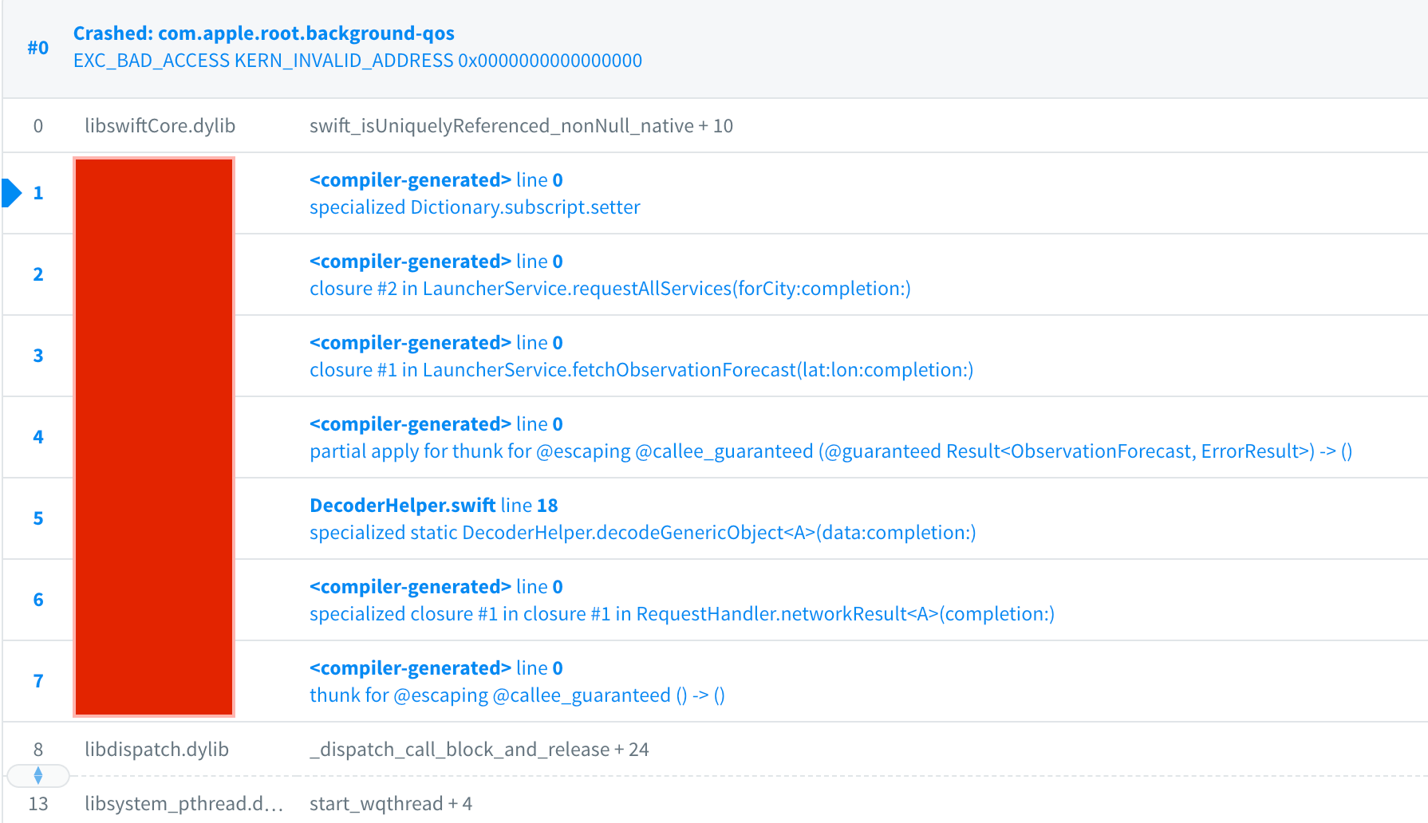This screenshot has width=1428, height=823.
Task: Open DecoderHelper.swift line 18 link
Action: click(x=434, y=506)
